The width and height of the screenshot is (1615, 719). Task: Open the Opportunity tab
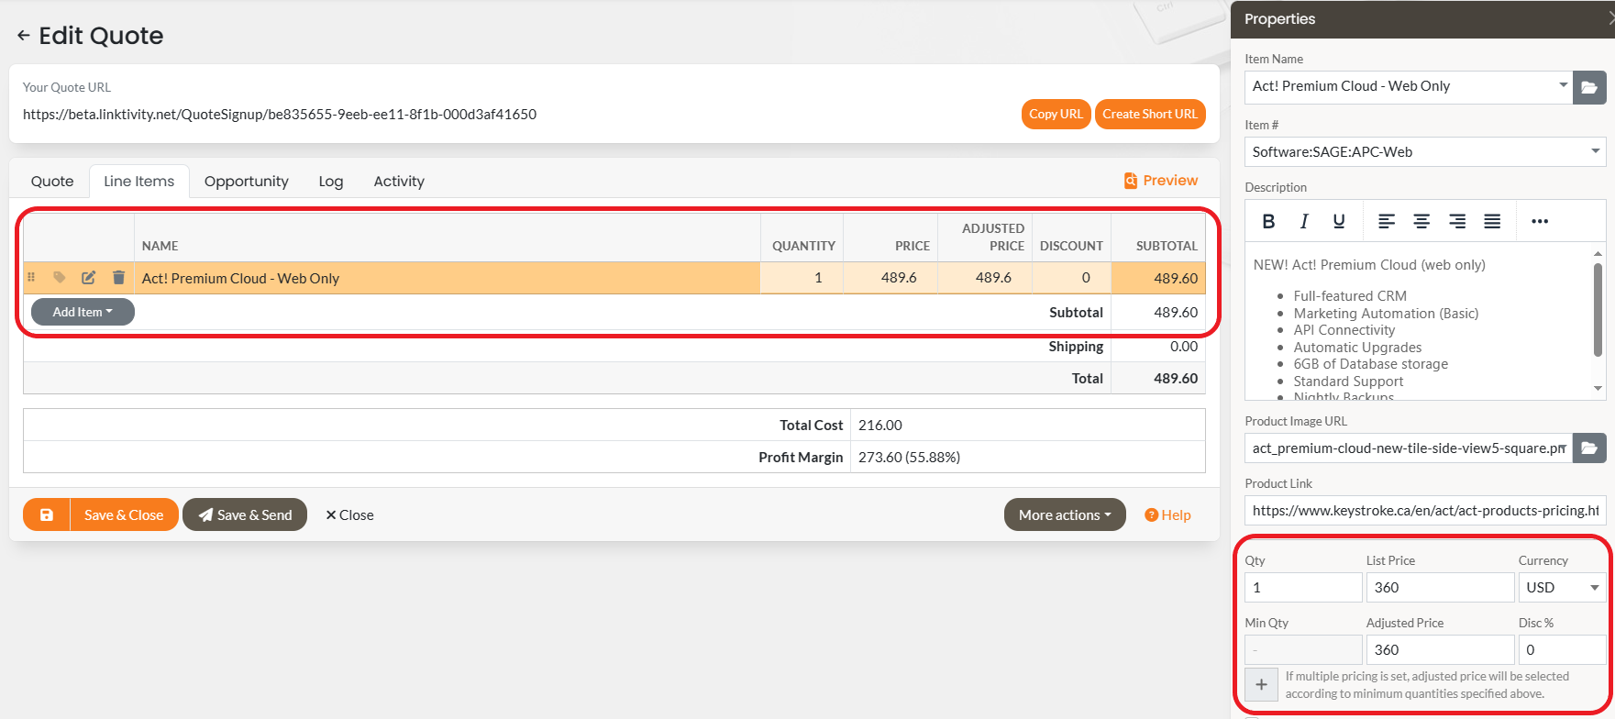coord(246,182)
